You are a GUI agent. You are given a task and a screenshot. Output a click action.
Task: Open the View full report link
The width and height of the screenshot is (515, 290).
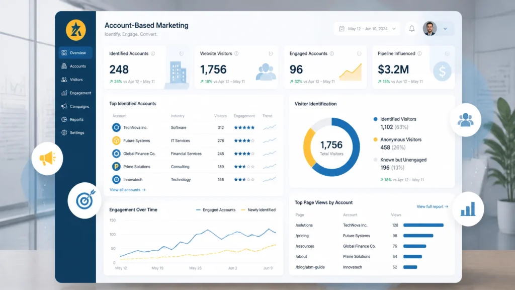(432, 206)
